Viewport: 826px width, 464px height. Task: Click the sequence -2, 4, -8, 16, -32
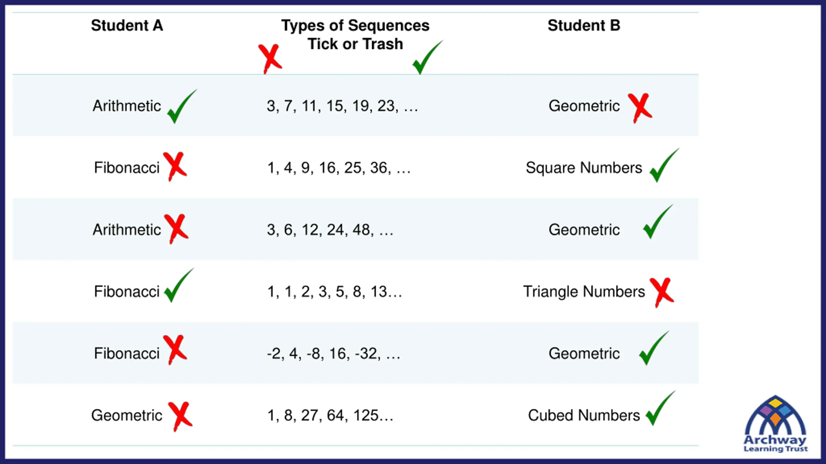(x=333, y=353)
